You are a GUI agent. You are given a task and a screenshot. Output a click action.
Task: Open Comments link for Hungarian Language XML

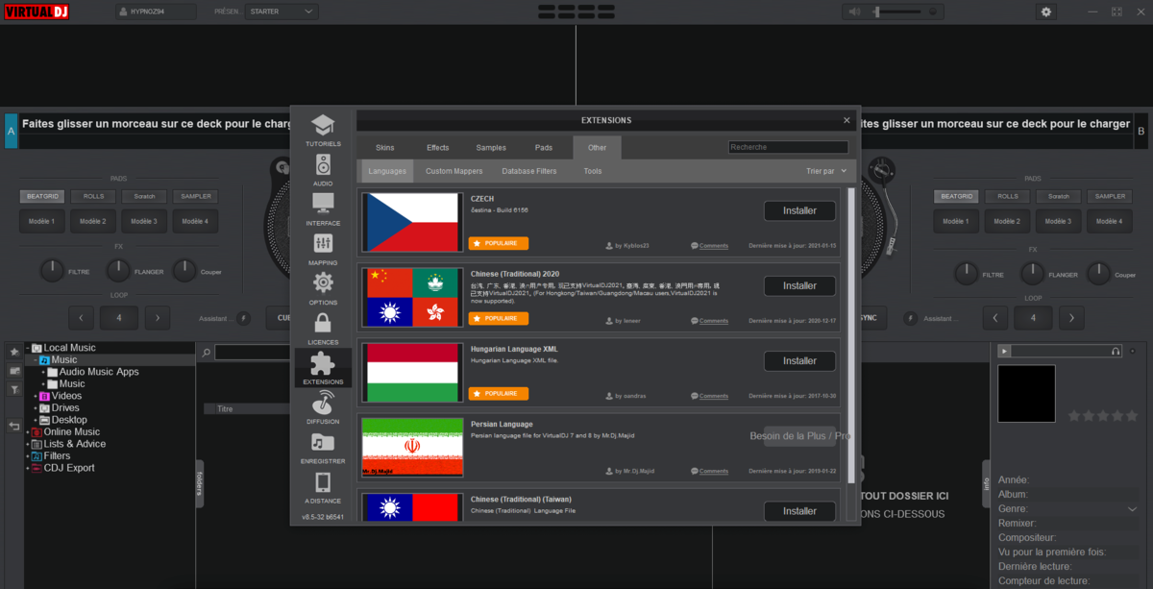point(713,396)
